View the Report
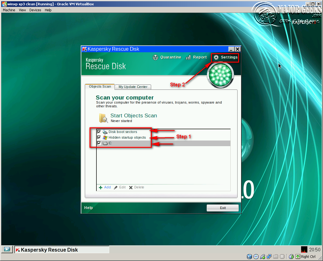Viewport: 323px width, 261px height. [197, 57]
